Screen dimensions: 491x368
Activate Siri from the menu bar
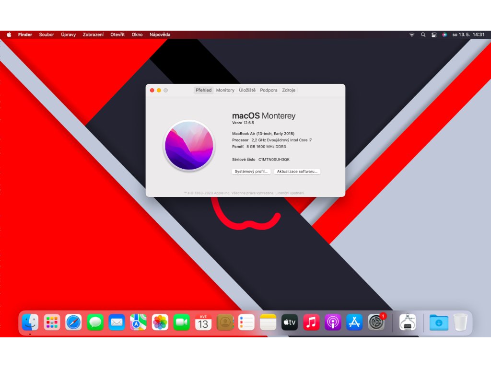pos(444,34)
